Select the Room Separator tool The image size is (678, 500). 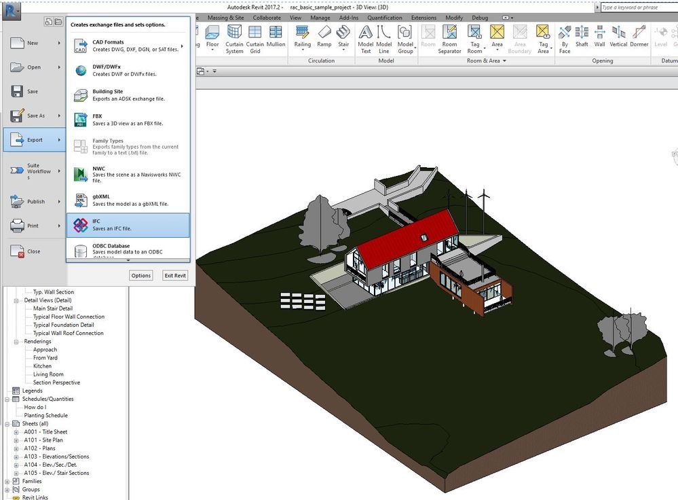[450, 39]
